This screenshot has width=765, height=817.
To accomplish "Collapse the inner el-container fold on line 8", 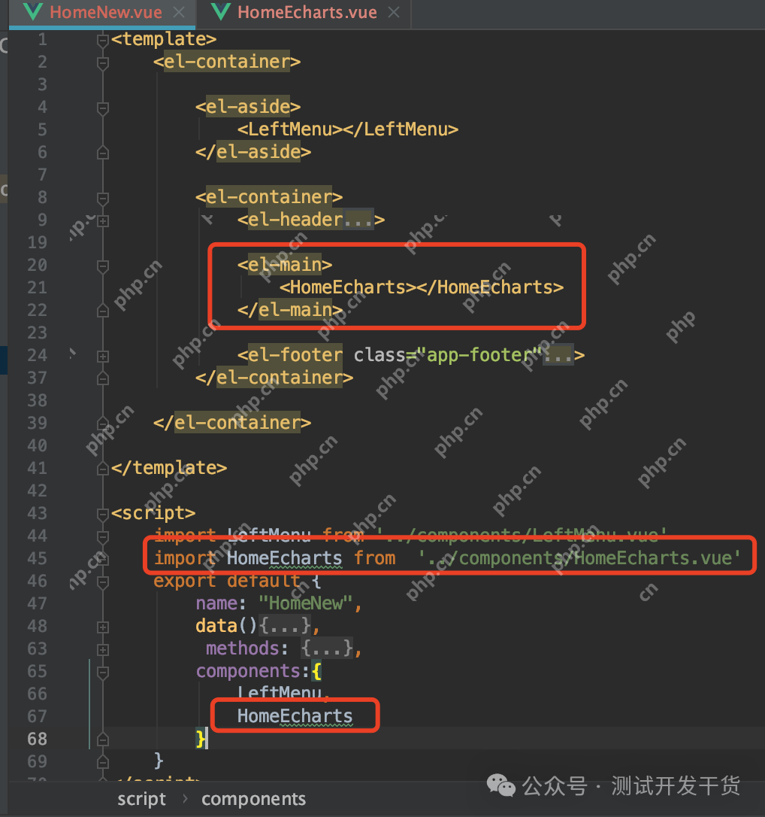I will click(x=103, y=198).
